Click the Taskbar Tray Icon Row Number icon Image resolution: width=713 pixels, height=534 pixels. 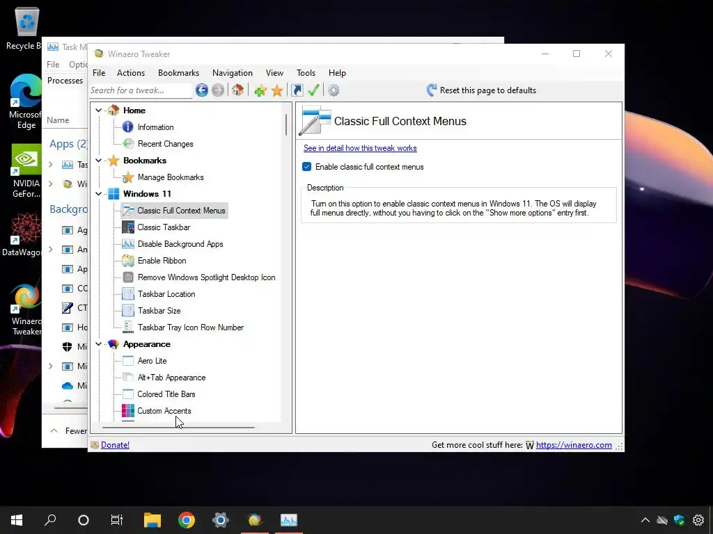(x=128, y=327)
